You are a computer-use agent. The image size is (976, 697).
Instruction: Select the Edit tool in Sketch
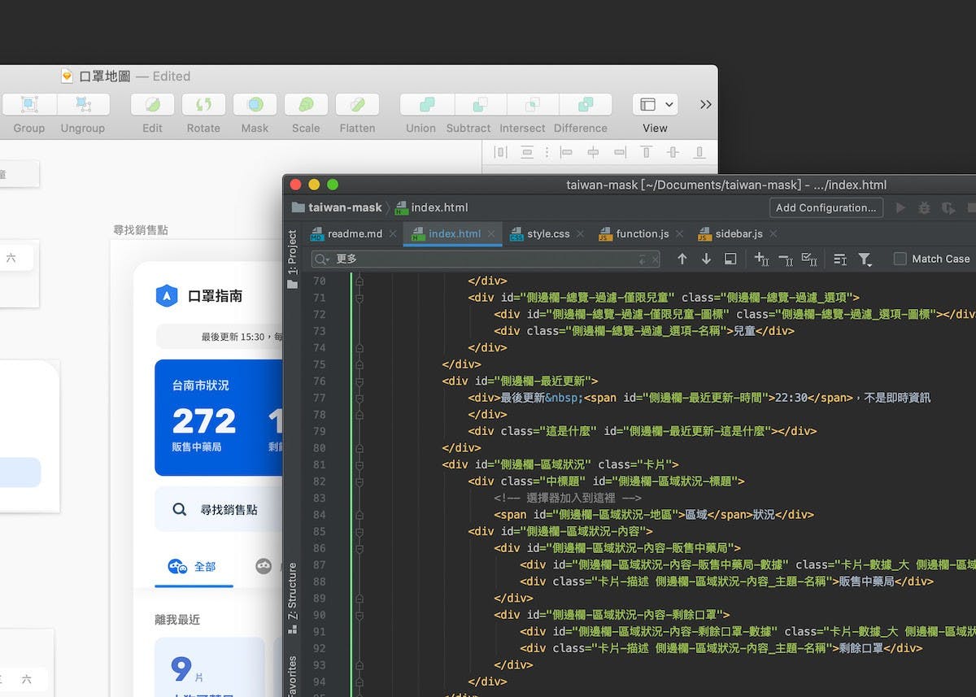[x=152, y=104]
